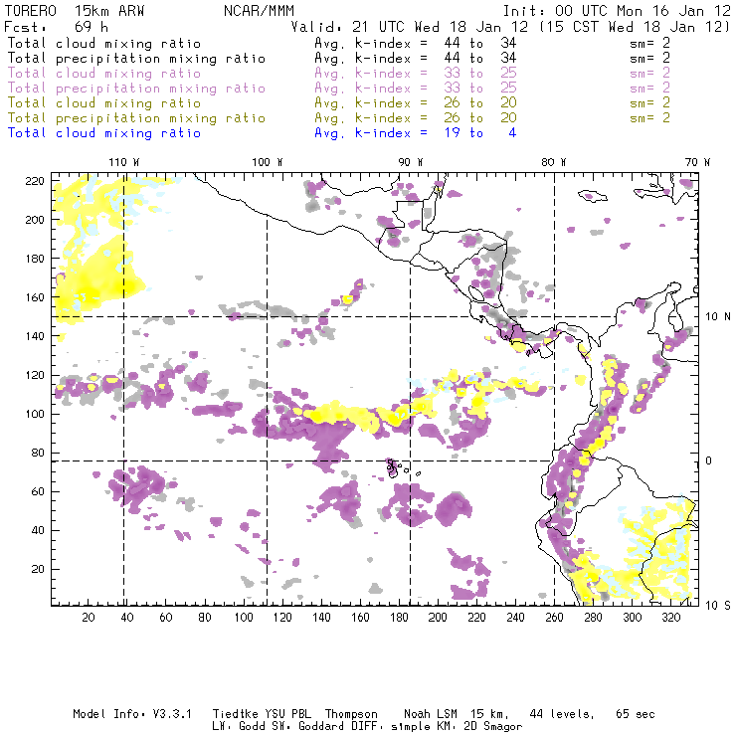Click the '110 W' longitude label
The height and width of the screenshot is (736, 736).
click(x=124, y=162)
